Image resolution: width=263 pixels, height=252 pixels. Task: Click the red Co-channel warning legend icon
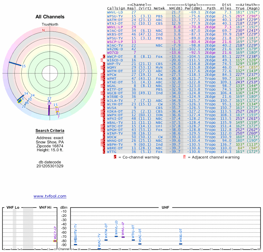(115, 157)
